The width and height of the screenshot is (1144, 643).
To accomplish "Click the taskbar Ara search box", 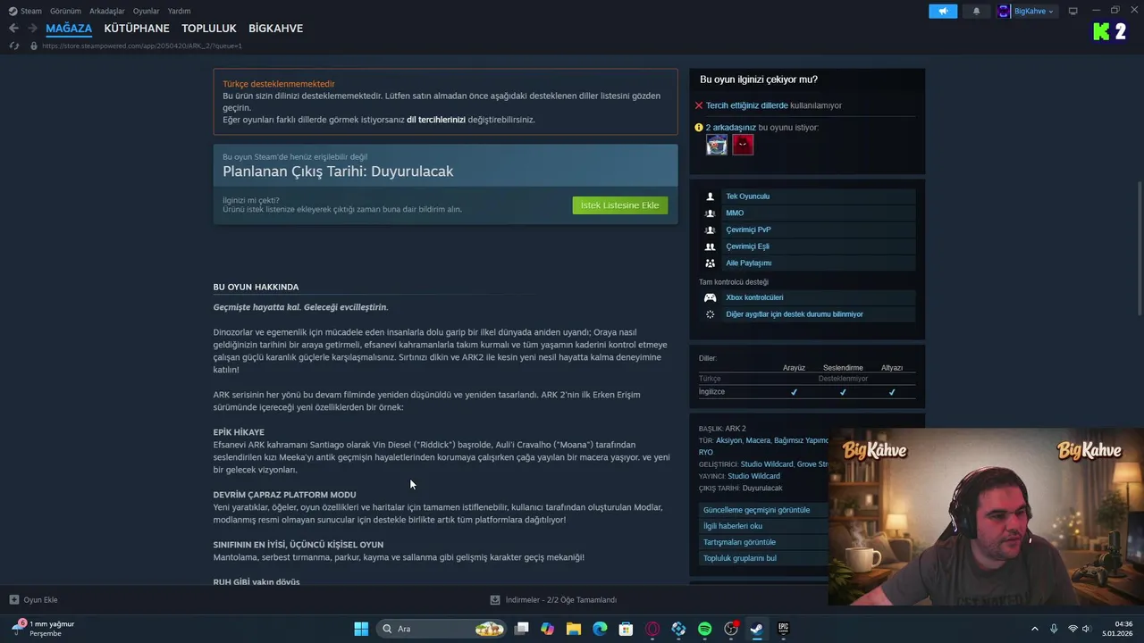I will 442,629.
